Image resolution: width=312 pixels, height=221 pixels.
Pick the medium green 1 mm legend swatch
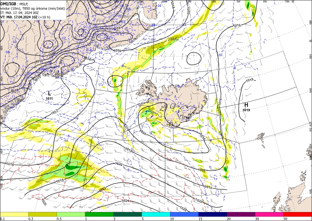coord(99,214)
